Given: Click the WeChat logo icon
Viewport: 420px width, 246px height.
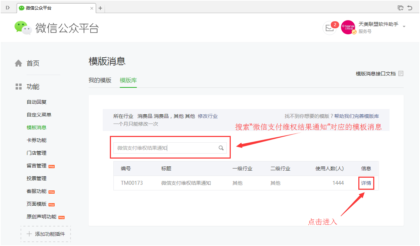Looking at the screenshot, I should pos(23,28).
